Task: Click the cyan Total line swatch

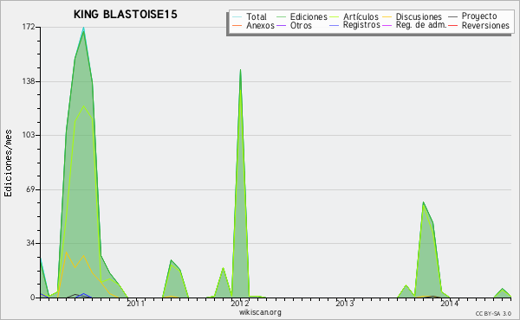Action: click(237, 16)
